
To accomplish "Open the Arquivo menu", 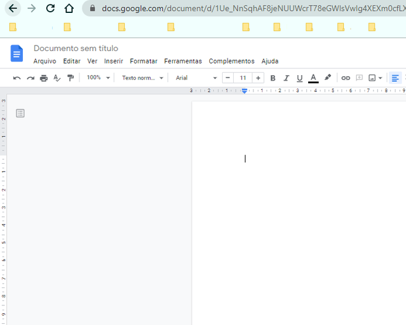I will [45, 61].
